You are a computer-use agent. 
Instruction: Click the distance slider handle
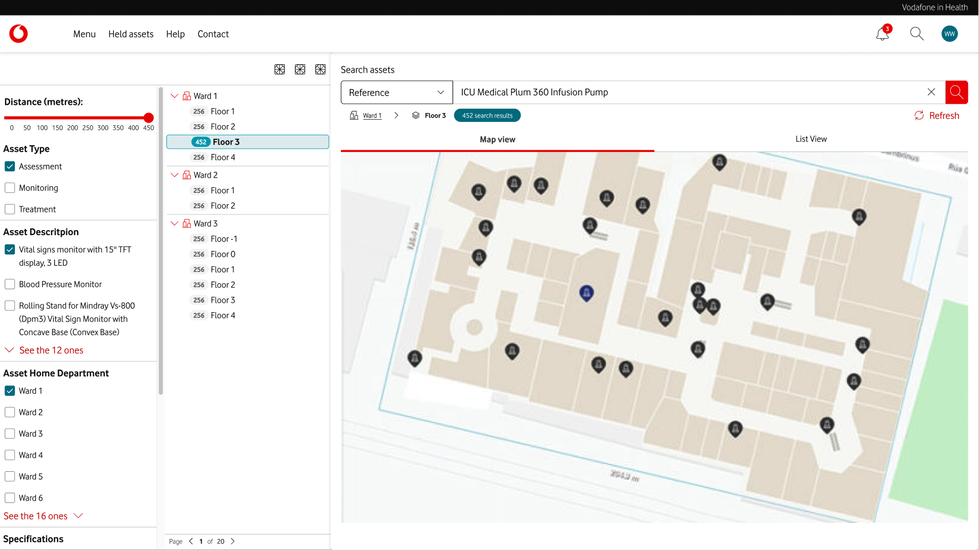pyautogui.click(x=149, y=118)
